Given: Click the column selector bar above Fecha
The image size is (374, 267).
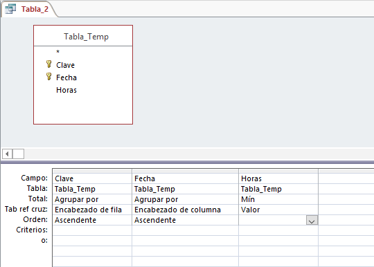Looking at the screenshot, I should tap(185, 171).
